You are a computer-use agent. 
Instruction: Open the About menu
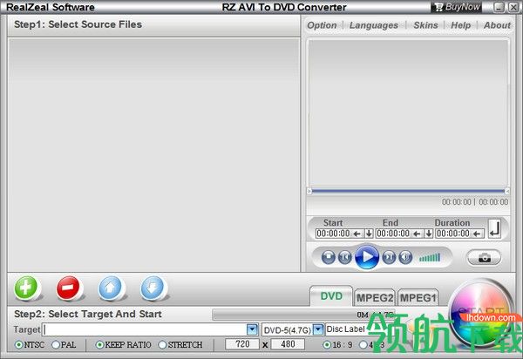pyautogui.click(x=497, y=25)
